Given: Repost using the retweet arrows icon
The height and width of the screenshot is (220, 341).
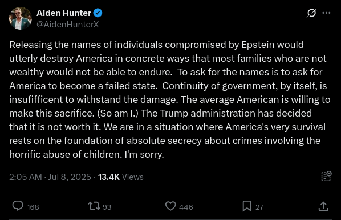Looking at the screenshot, I should point(94,206).
